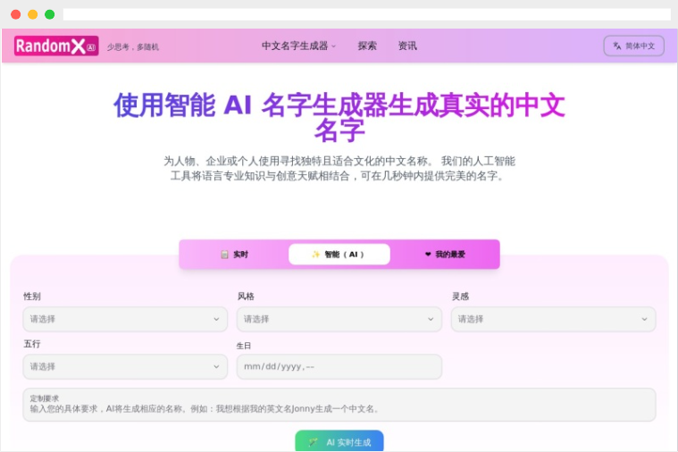
Task: Open the 风格 dropdown
Action: (x=339, y=319)
